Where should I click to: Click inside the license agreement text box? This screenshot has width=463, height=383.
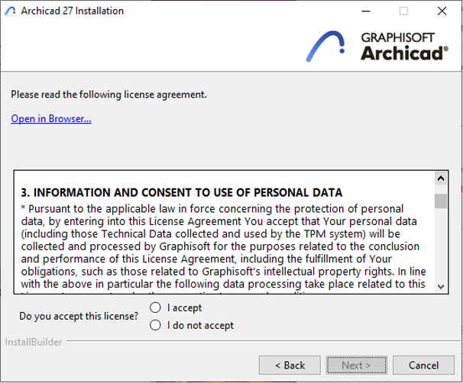pyautogui.click(x=225, y=233)
